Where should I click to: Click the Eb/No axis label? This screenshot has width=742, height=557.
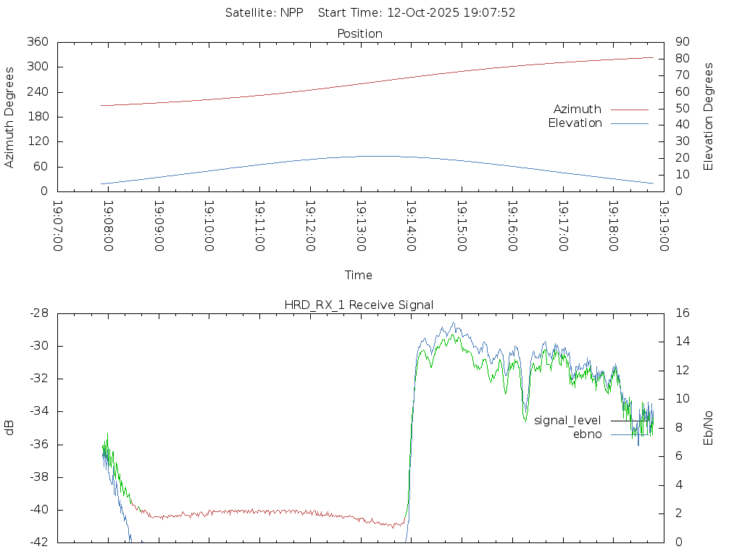point(709,428)
